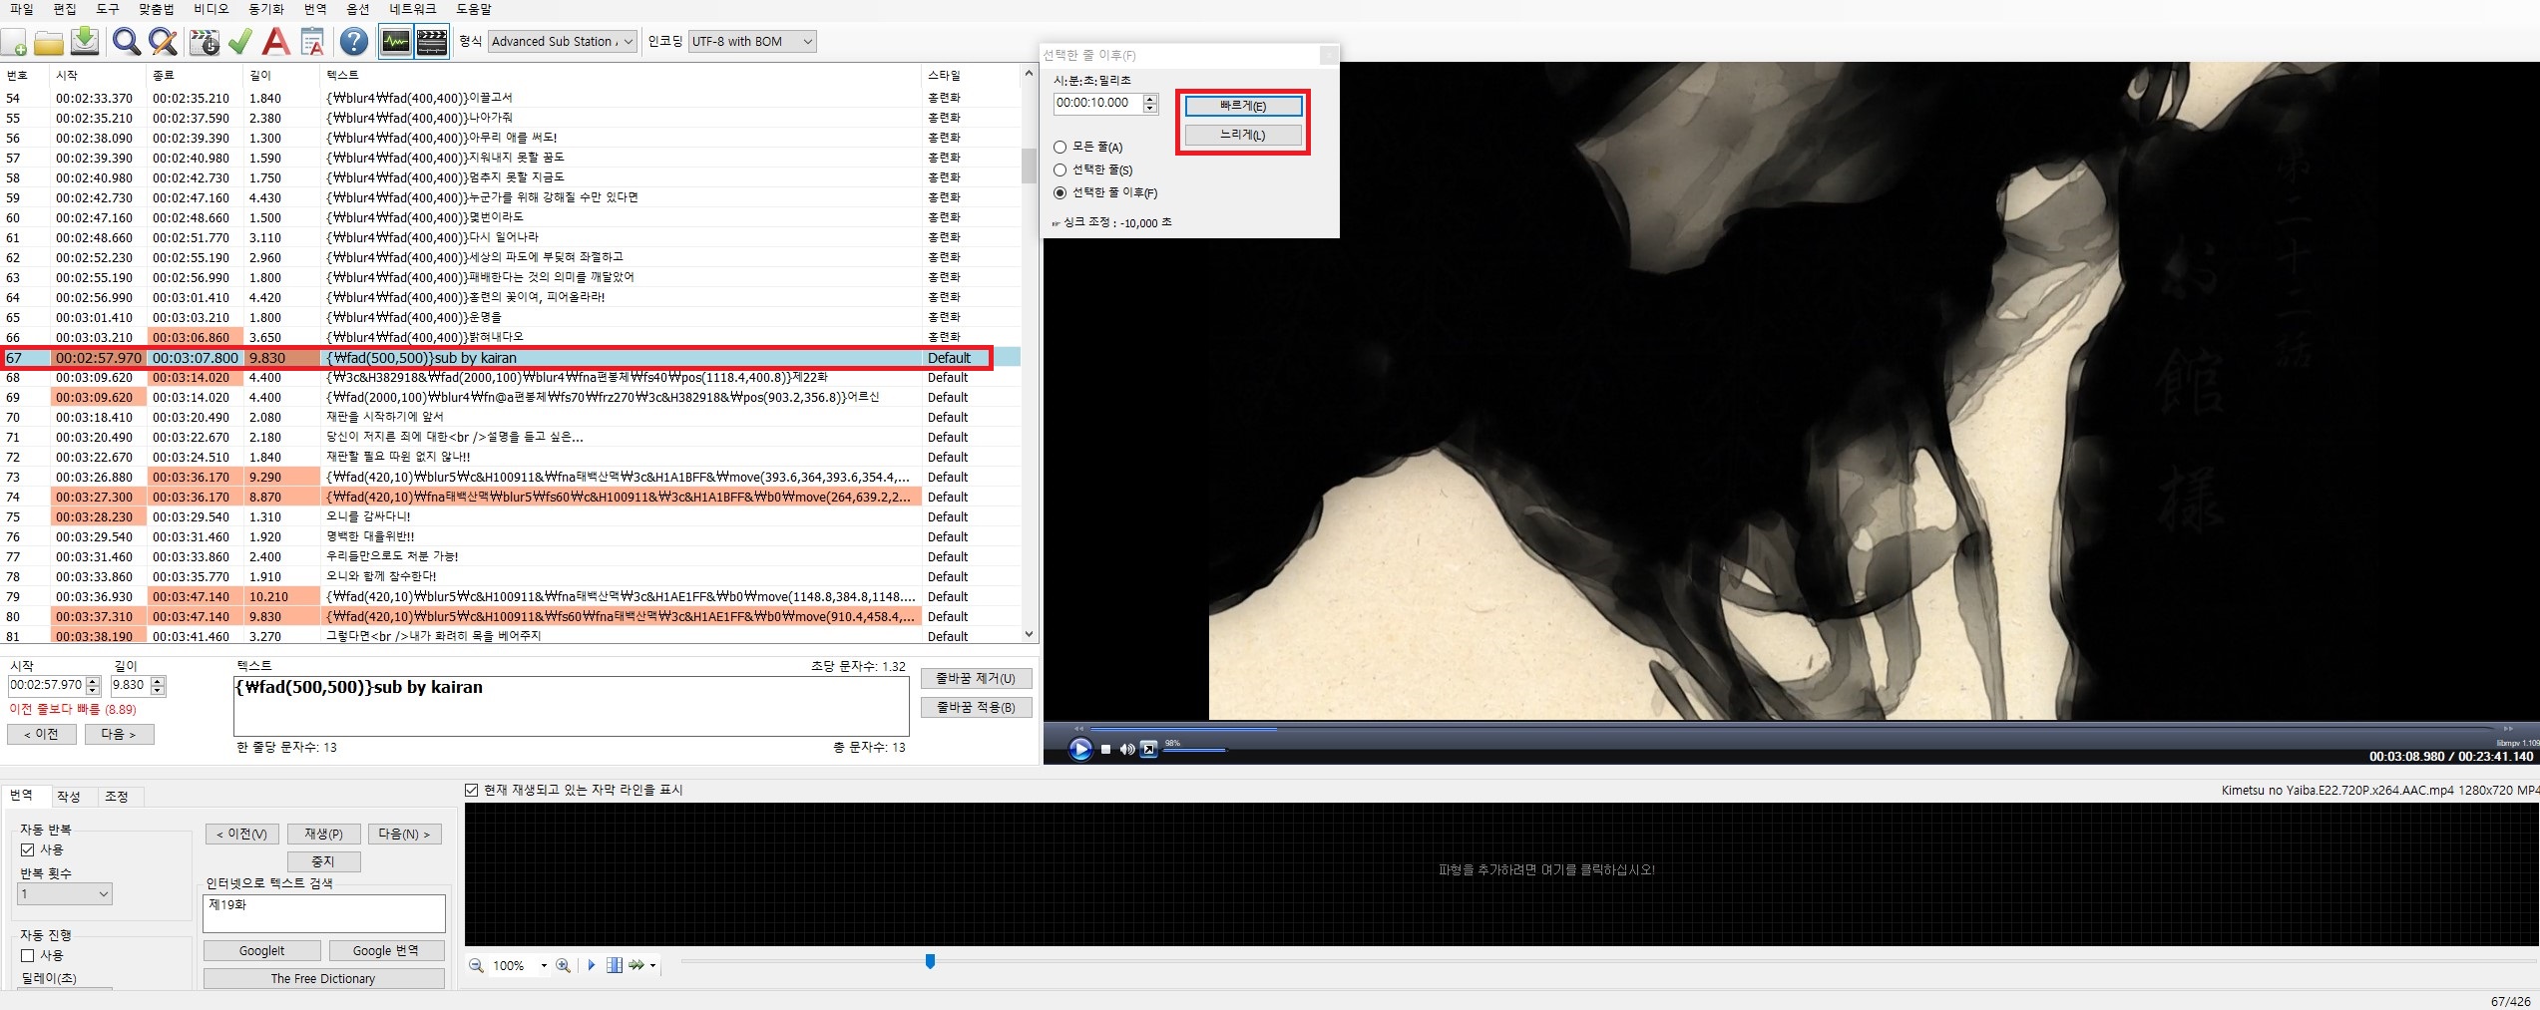Play the video with the round play button
The image size is (2540, 1010).
tap(1080, 749)
